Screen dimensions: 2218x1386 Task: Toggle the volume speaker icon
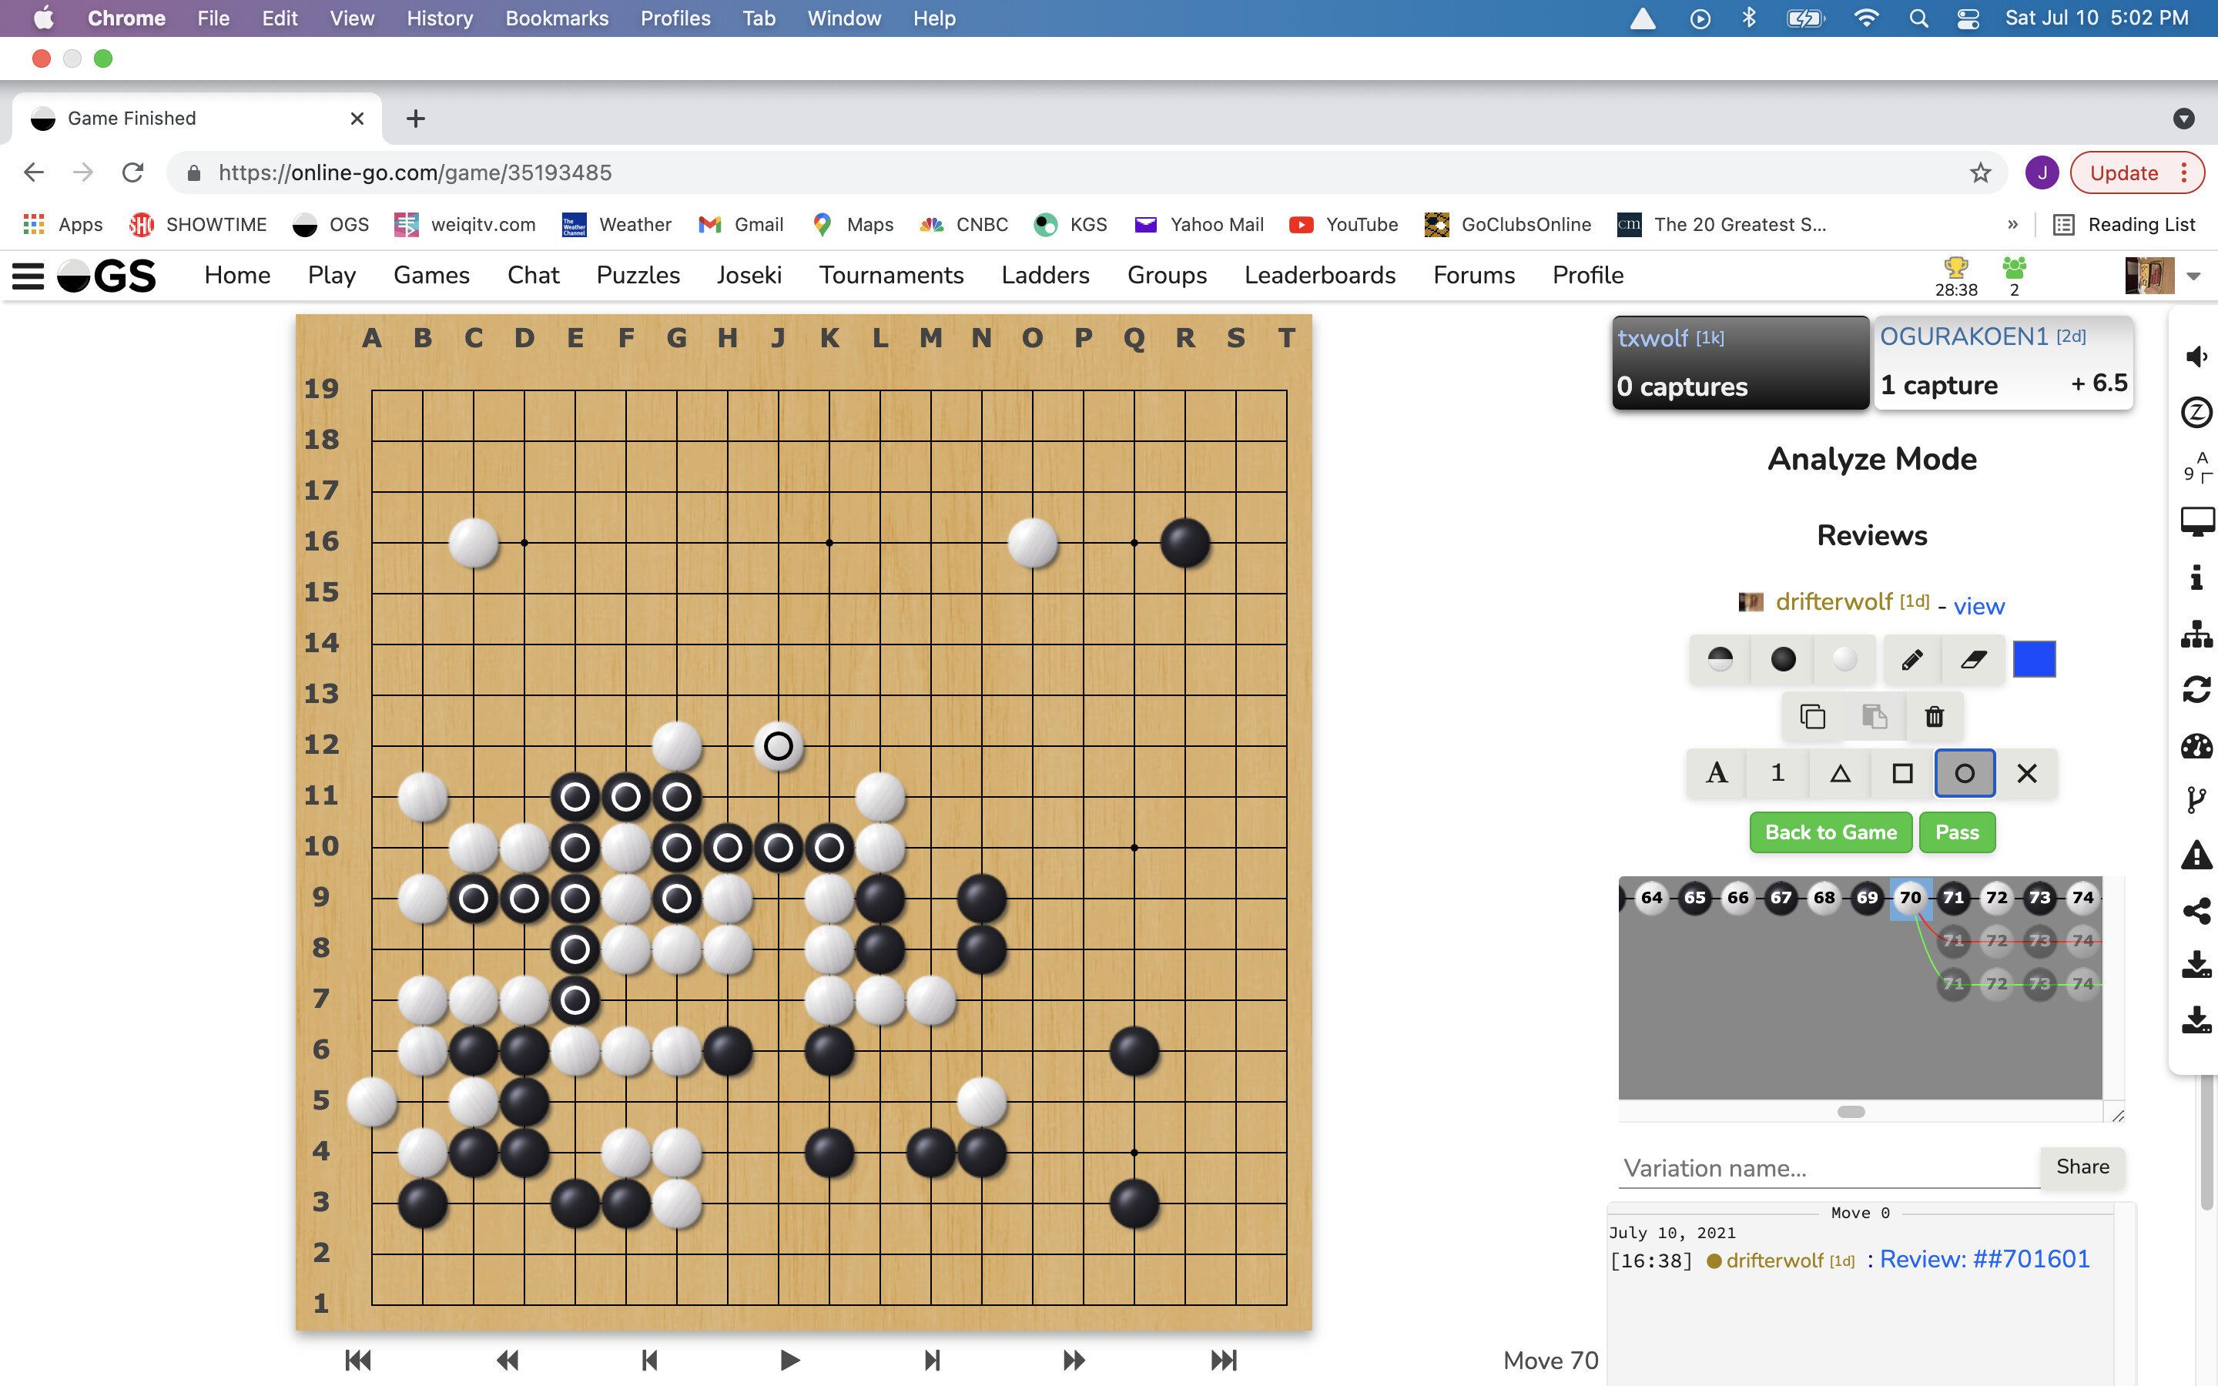[x=2197, y=357]
